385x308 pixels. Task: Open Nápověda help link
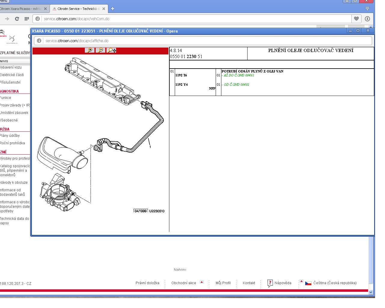click(283, 283)
